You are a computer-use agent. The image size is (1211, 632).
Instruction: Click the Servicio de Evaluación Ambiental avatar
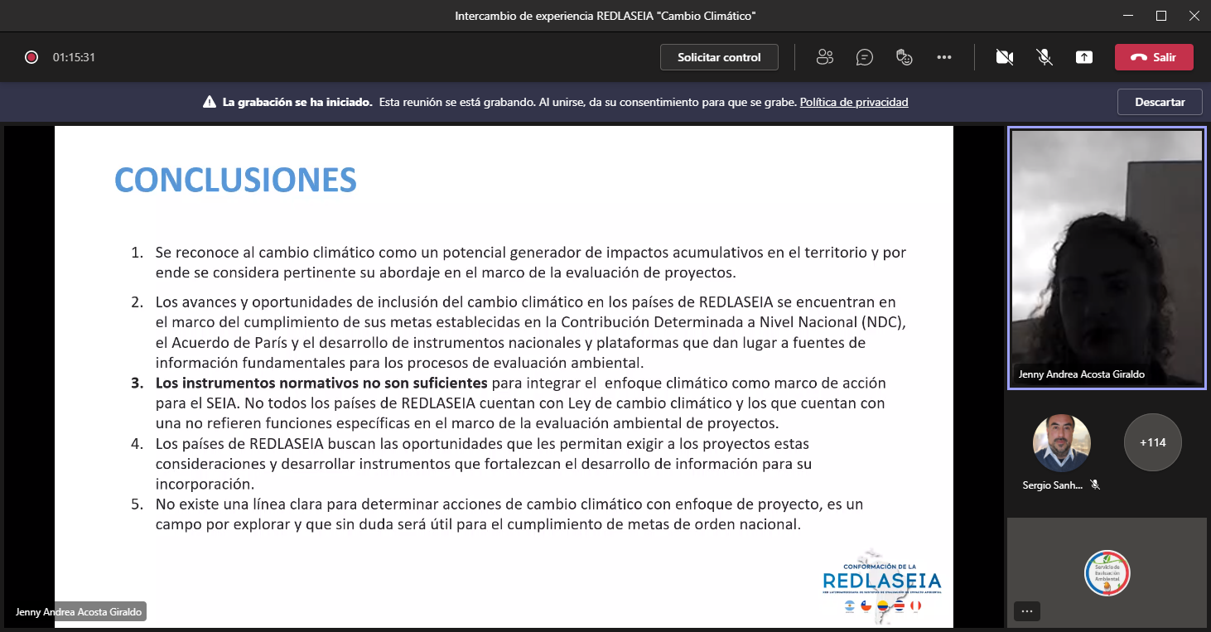[1107, 573]
